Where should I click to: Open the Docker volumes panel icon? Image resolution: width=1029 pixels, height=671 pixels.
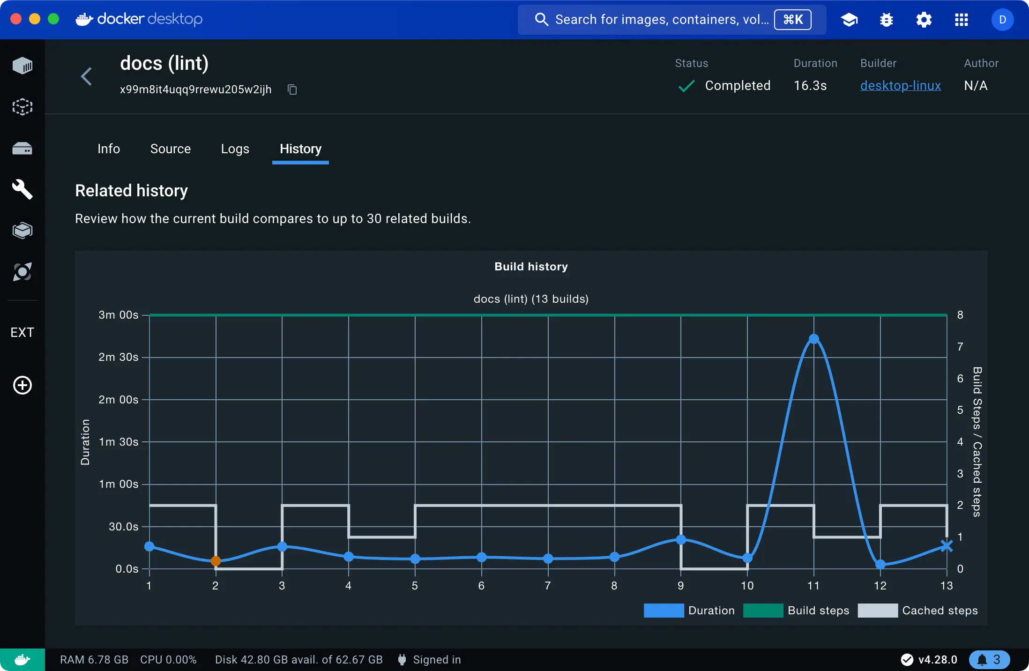(x=22, y=148)
